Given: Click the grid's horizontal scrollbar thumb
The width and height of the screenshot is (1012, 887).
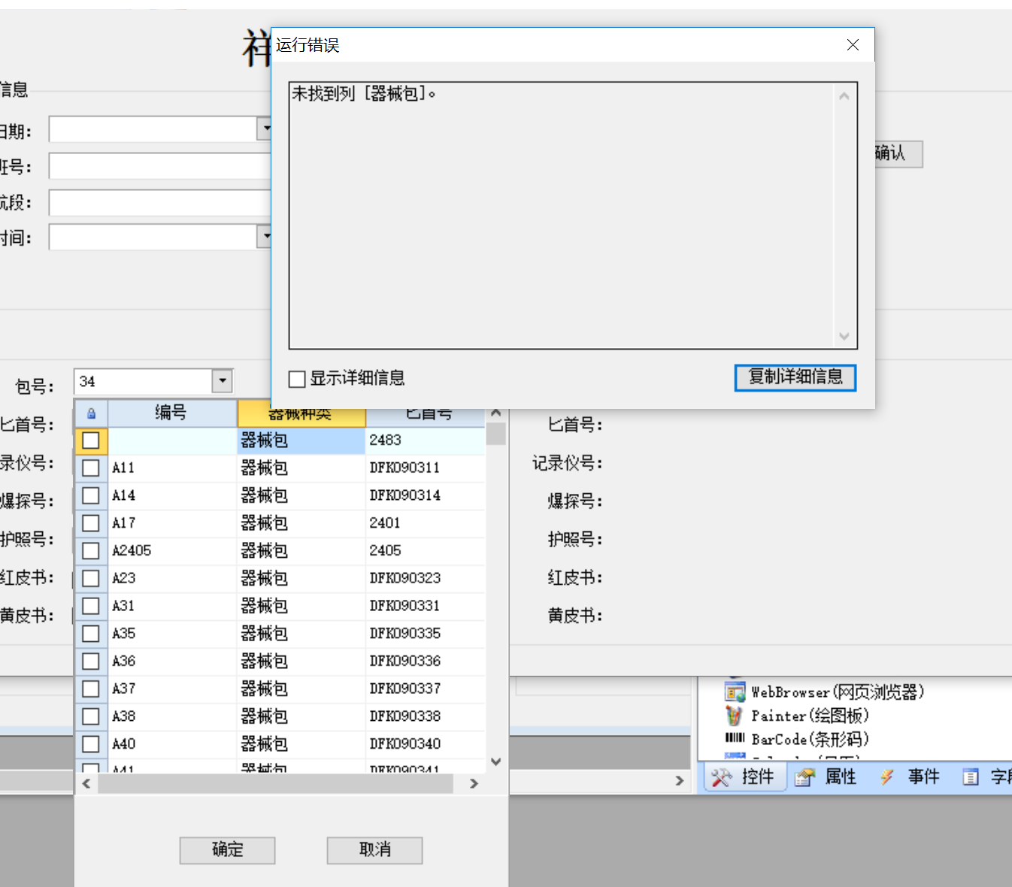Looking at the screenshot, I should 275,783.
